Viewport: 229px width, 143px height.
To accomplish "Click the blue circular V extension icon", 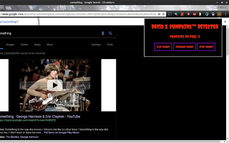I will point(207,14).
